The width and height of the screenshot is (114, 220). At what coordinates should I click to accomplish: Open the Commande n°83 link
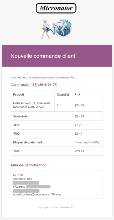point(24,85)
